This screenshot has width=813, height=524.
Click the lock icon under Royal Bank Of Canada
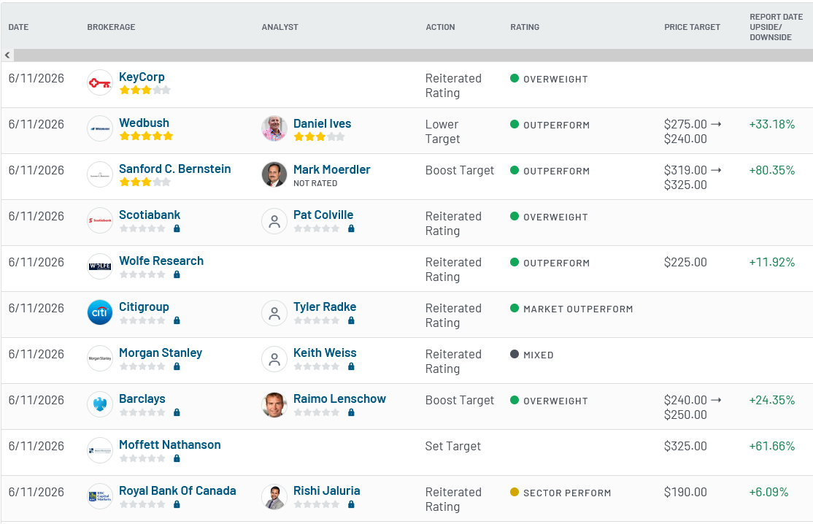(177, 504)
